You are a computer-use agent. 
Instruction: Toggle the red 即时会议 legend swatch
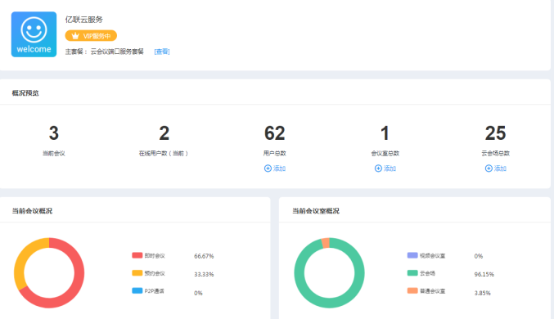[137, 255]
